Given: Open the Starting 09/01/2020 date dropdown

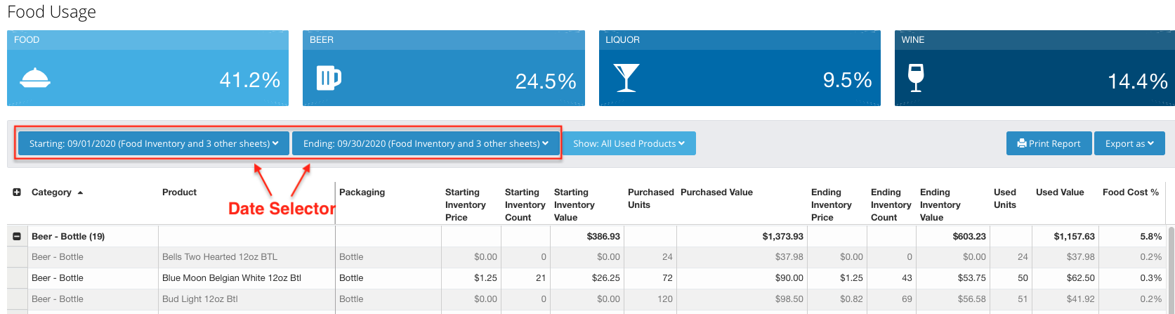Looking at the screenshot, I should point(154,143).
